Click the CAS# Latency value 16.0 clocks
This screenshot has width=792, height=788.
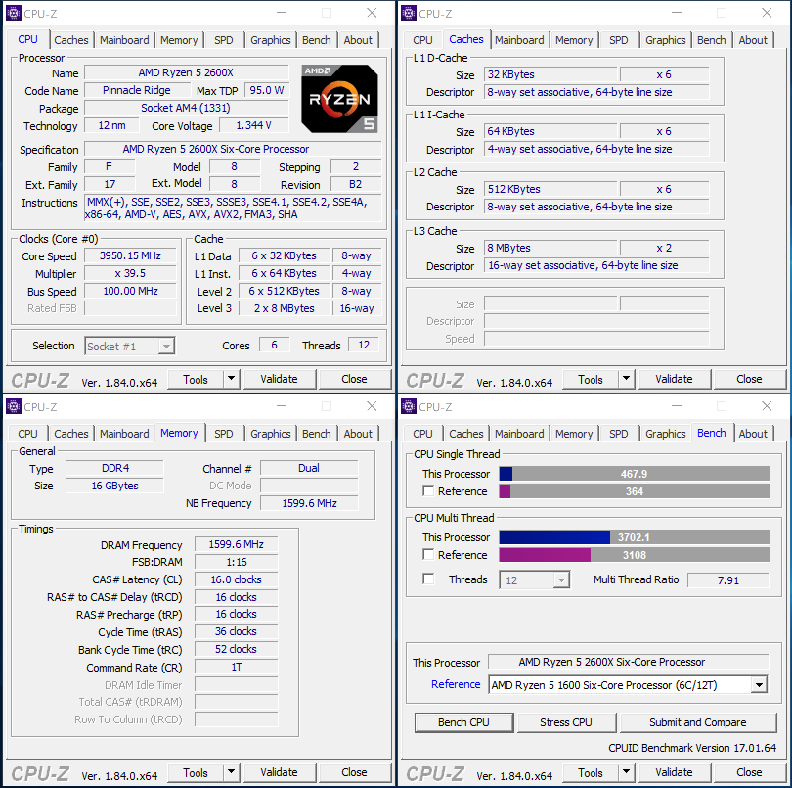237,579
